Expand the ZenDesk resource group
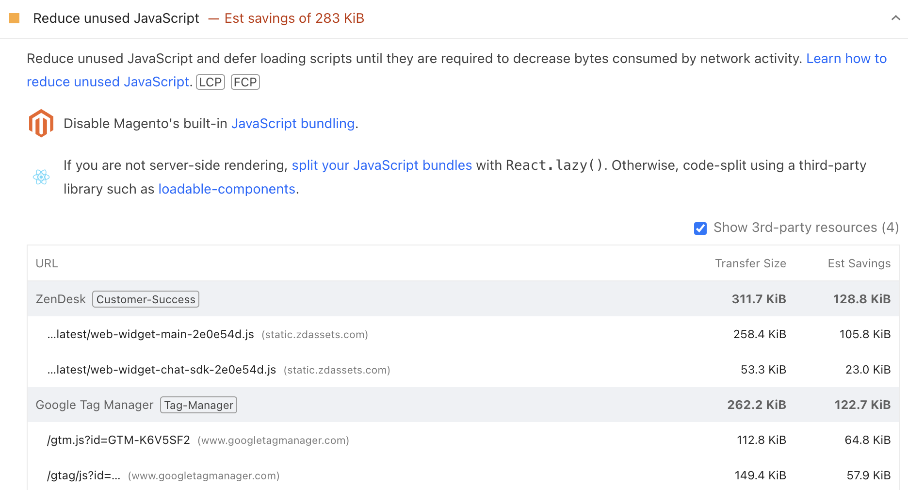The height and width of the screenshot is (490, 908). click(61, 299)
